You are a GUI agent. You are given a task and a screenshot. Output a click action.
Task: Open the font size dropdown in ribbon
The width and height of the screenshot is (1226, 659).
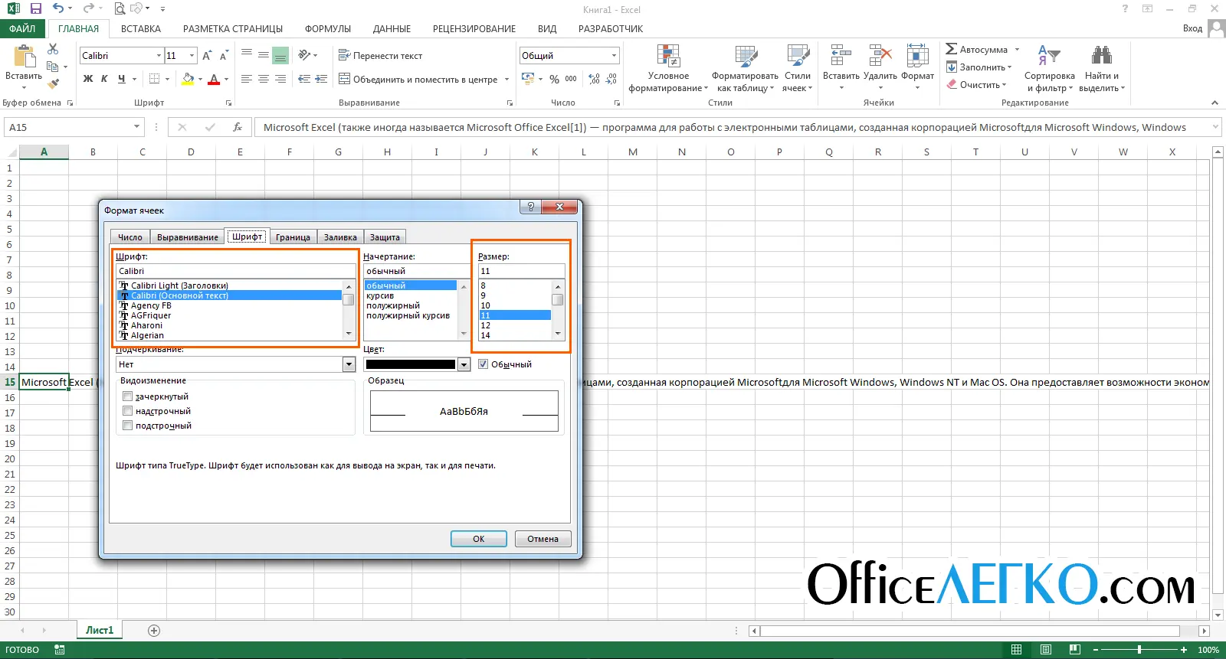(192, 56)
